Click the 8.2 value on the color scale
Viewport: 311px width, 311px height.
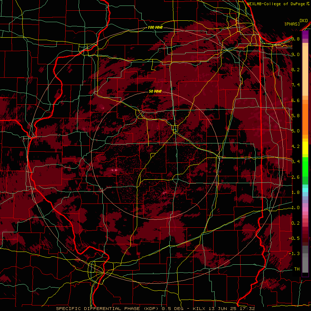295,69
